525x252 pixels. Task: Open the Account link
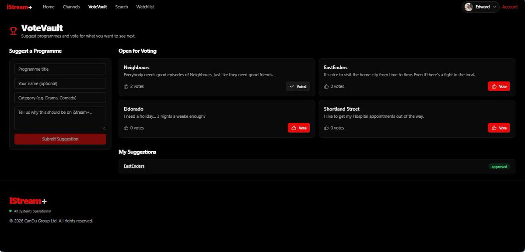click(x=510, y=7)
